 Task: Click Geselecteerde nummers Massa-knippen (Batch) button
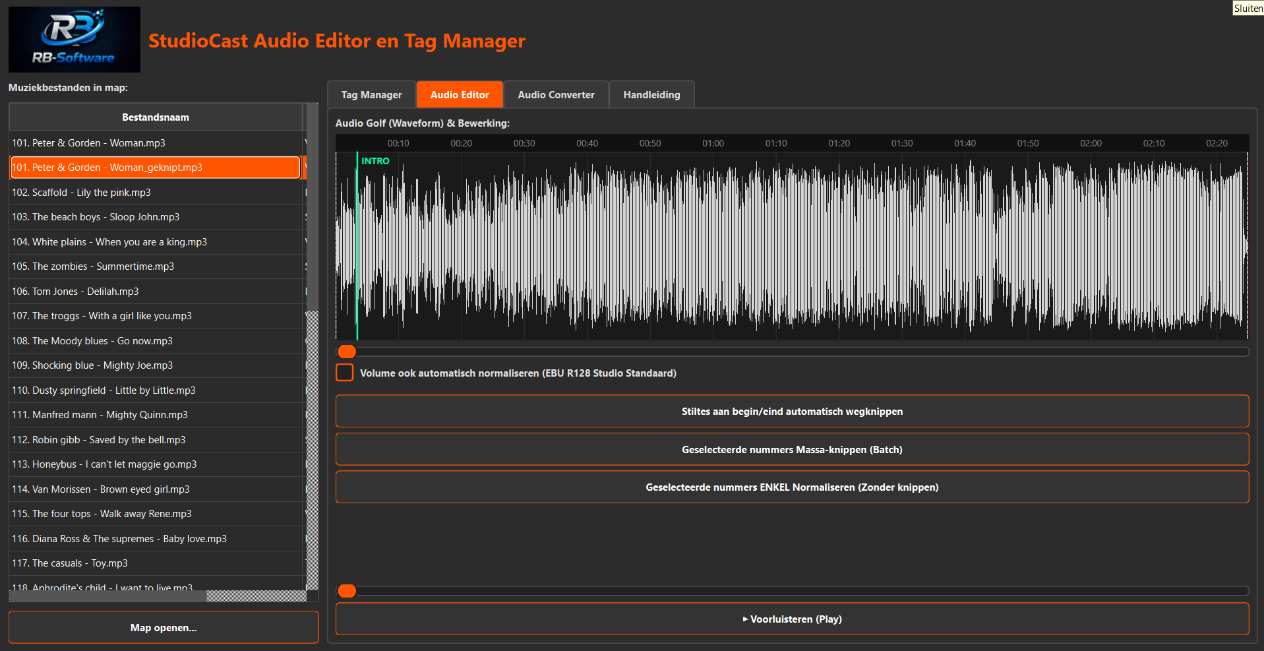click(792, 449)
